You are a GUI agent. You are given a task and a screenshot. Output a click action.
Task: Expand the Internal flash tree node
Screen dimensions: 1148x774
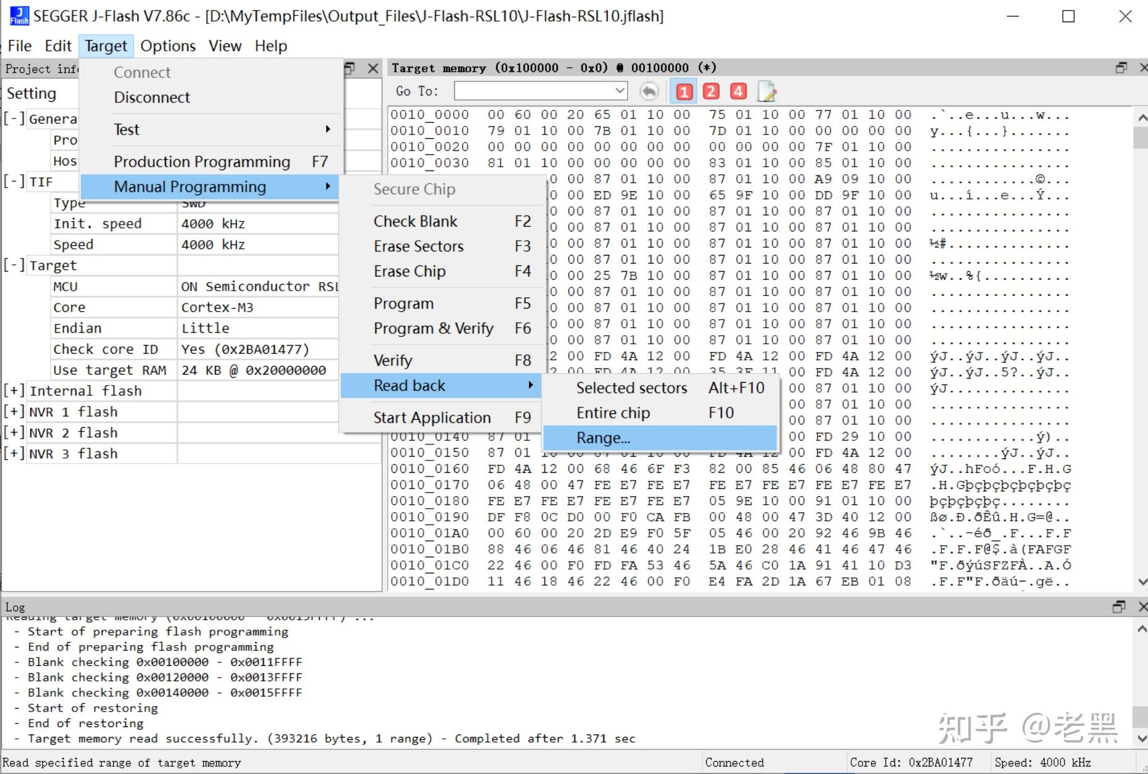click(x=14, y=391)
